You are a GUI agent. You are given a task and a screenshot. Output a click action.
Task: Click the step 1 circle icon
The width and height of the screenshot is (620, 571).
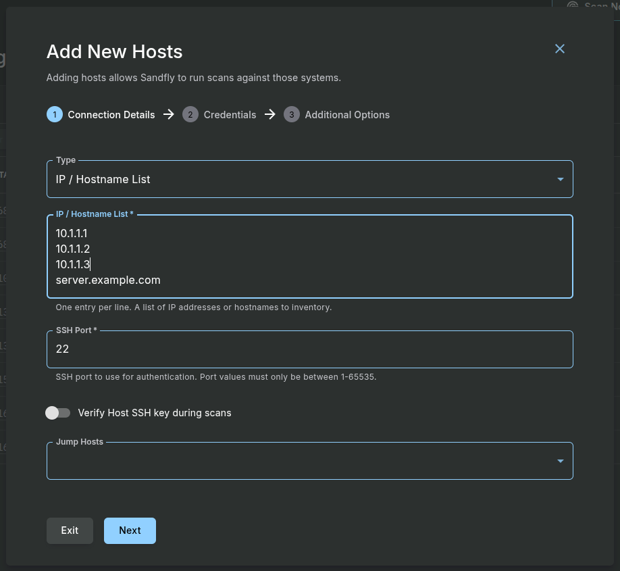click(55, 115)
